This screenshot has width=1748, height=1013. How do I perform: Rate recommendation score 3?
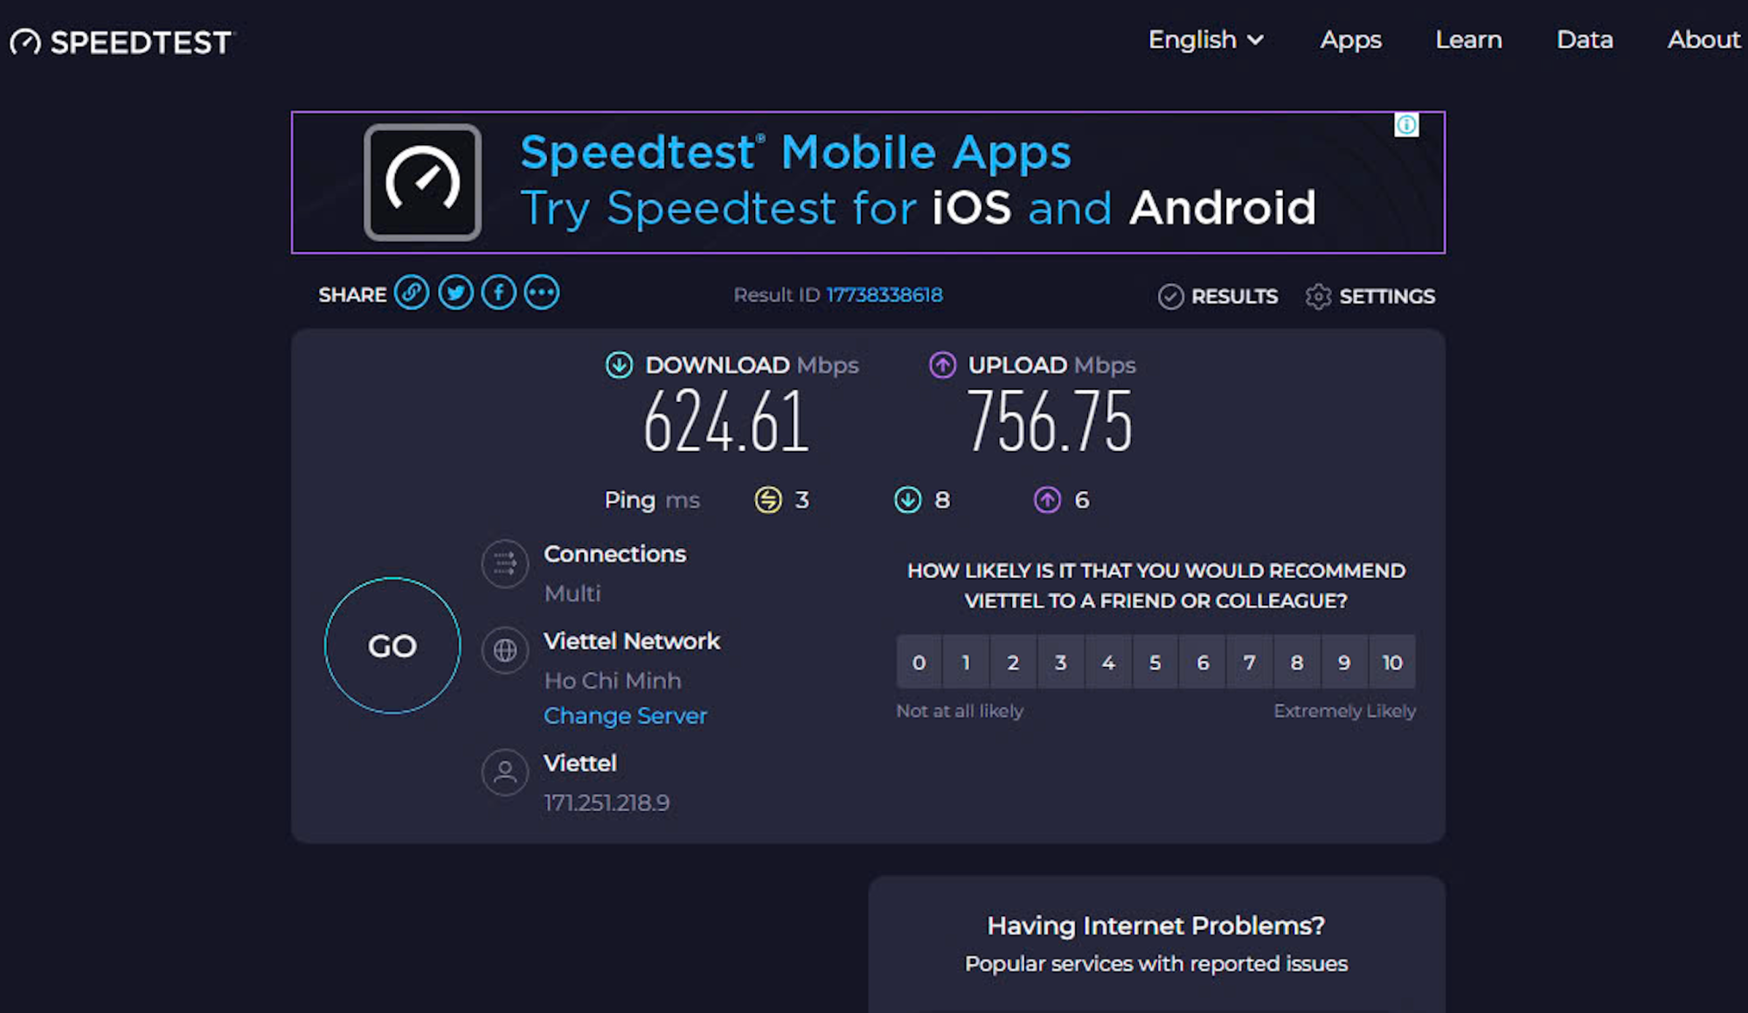tap(1060, 663)
